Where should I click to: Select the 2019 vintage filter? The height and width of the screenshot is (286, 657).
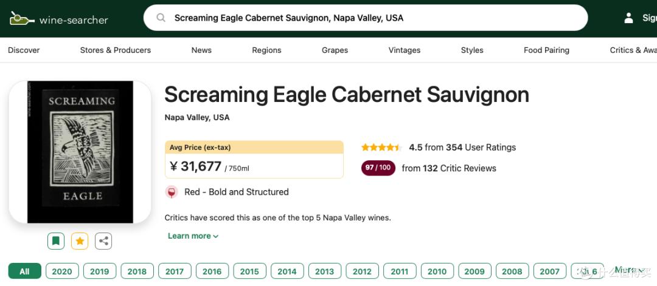[x=99, y=271]
